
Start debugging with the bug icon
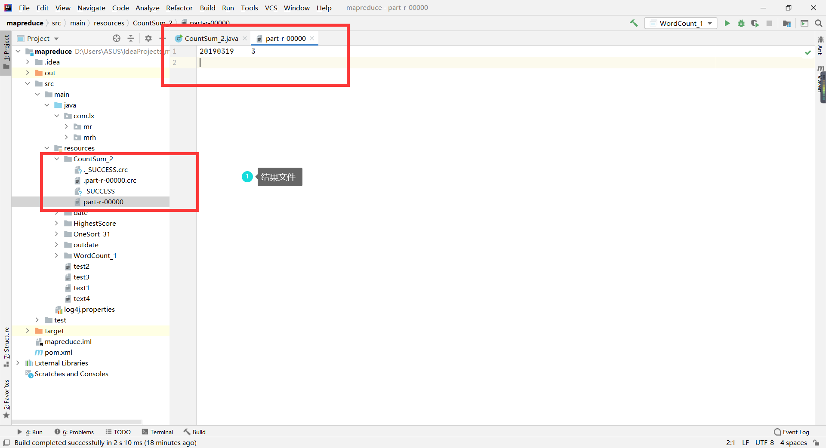click(741, 23)
